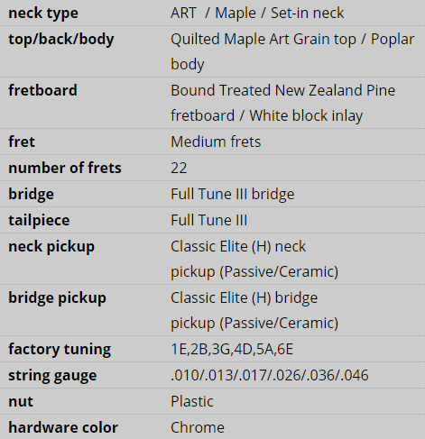This screenshot has width=425, height=439.
Task: Click 'Bound Treated New Zealand Pine' text
Action: tap(283, 90)
